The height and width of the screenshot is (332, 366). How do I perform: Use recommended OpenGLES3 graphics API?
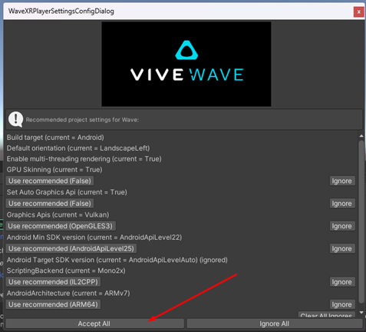[61, 226]
